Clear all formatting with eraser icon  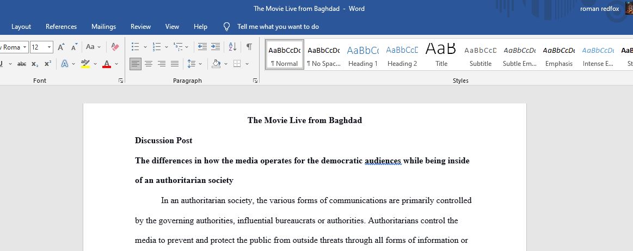pyautogui.click(x=115, y=47)
